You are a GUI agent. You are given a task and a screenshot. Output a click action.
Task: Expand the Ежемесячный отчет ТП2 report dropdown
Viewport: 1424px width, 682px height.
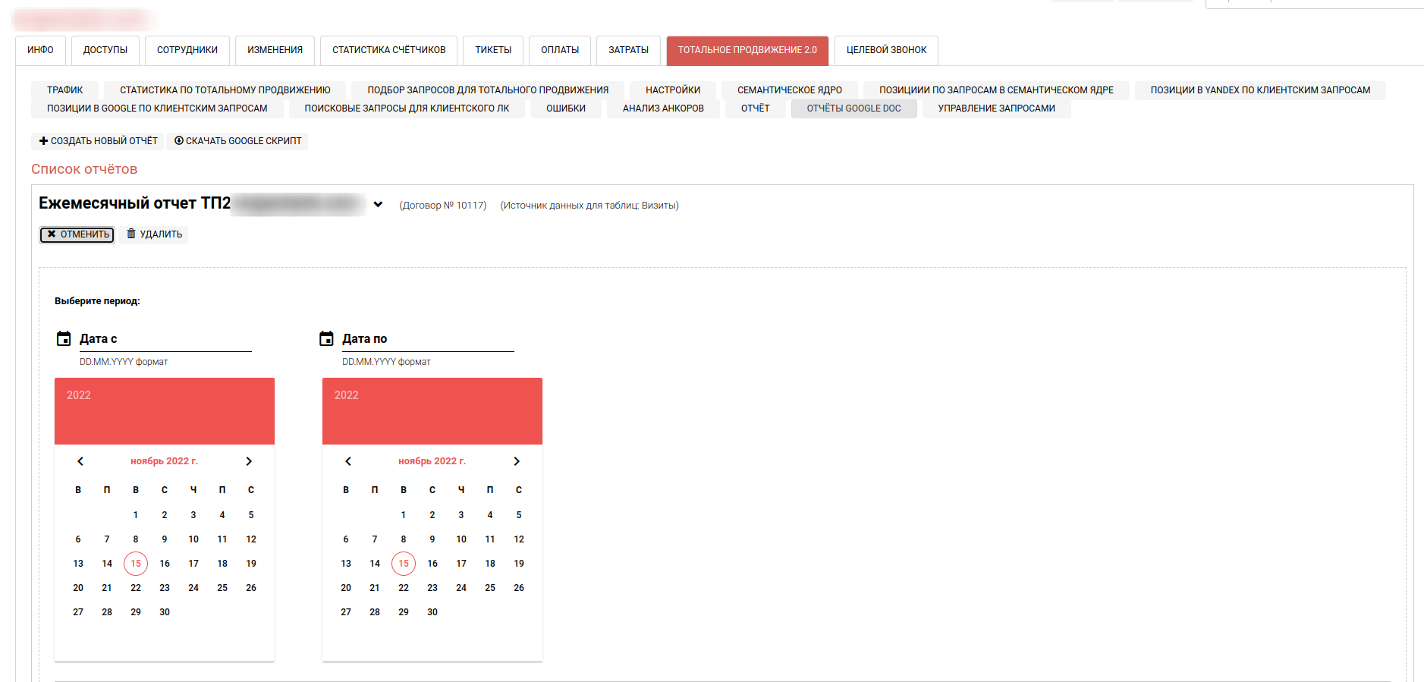point(378,205)
